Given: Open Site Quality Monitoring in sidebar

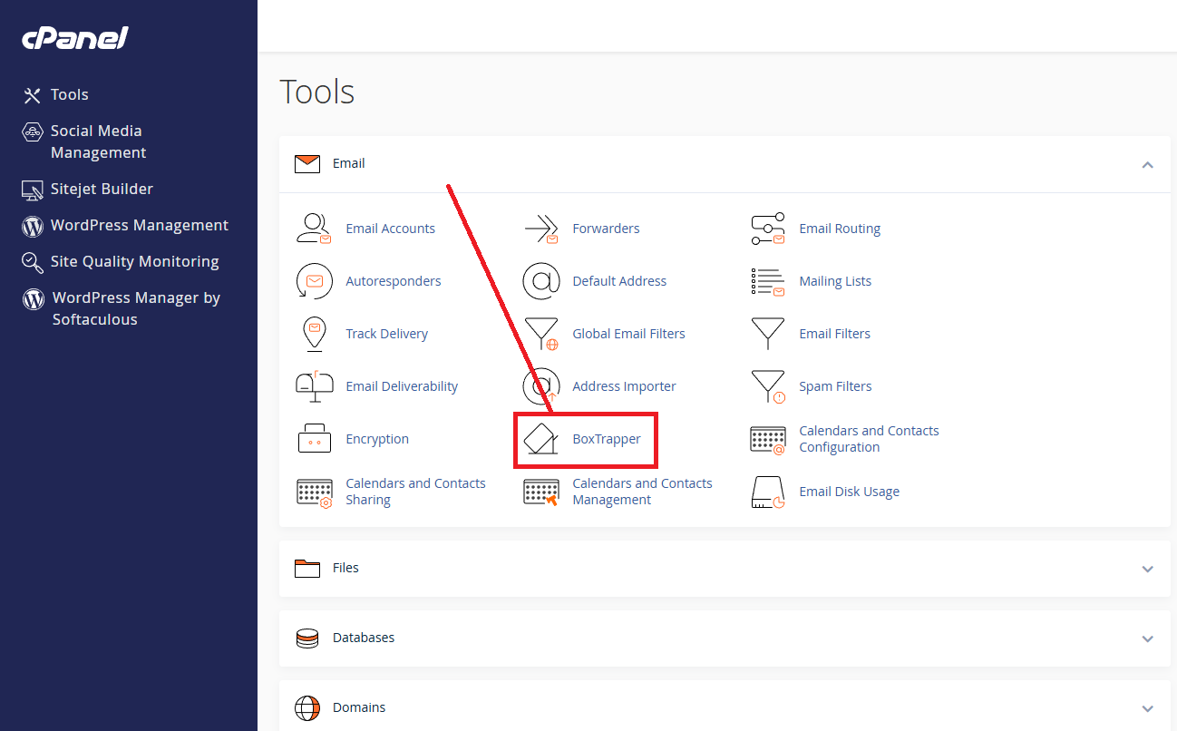Looking at the screenshot, I should (x=135, y=261).
